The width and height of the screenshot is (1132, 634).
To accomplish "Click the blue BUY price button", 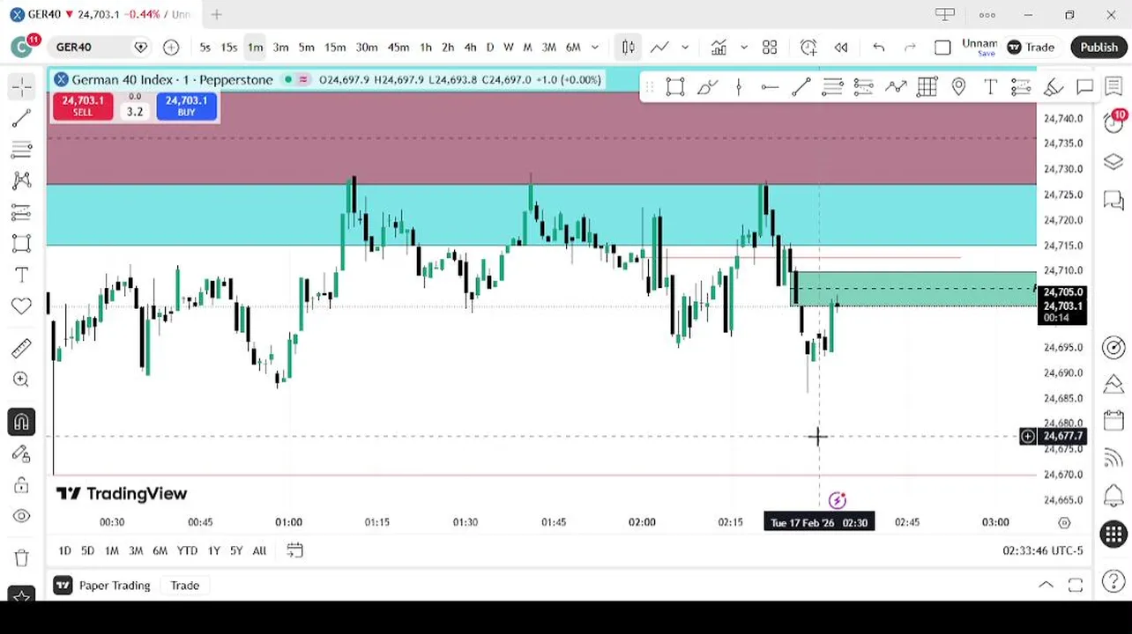I will [186, 106].
